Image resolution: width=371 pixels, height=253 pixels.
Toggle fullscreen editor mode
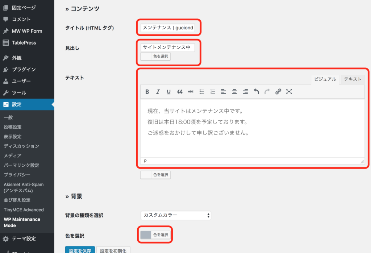289,92
